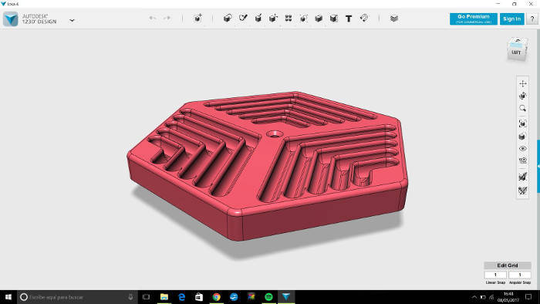Click the Angular Snap value field
540x304 pixels.
(520, 275)
